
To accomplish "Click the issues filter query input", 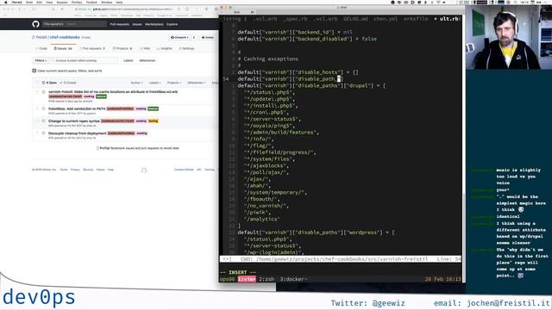I will pyautogui.click(x=84, y=60).
